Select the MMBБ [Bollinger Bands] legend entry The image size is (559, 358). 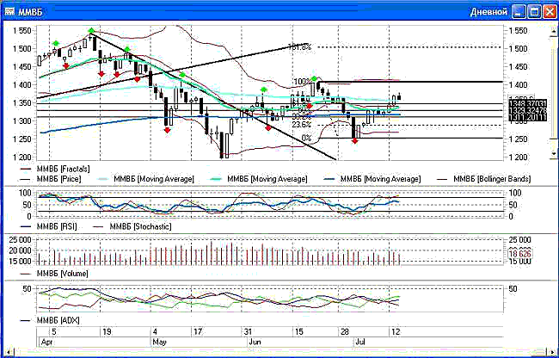click(x=486, y=179)
